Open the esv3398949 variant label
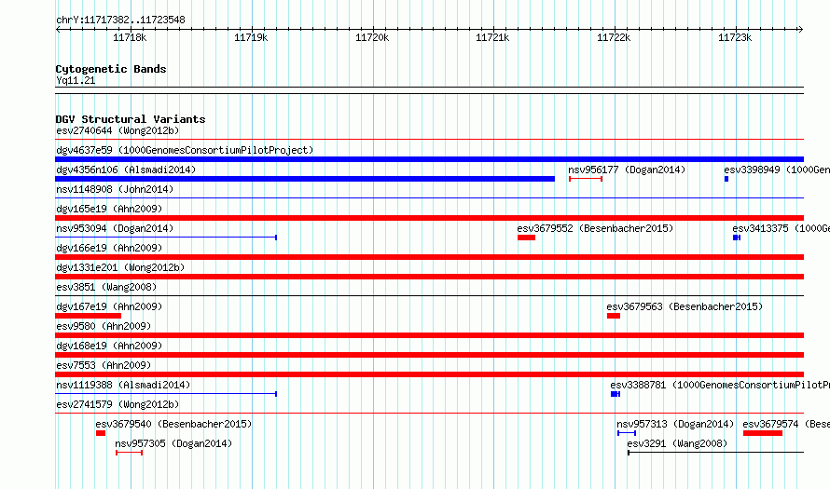 pyautogui.click(x=777, y=170)
